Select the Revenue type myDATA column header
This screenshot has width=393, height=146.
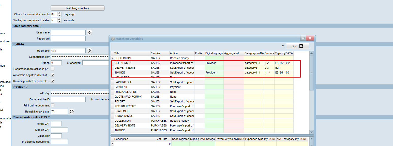[x=230, y=139]
